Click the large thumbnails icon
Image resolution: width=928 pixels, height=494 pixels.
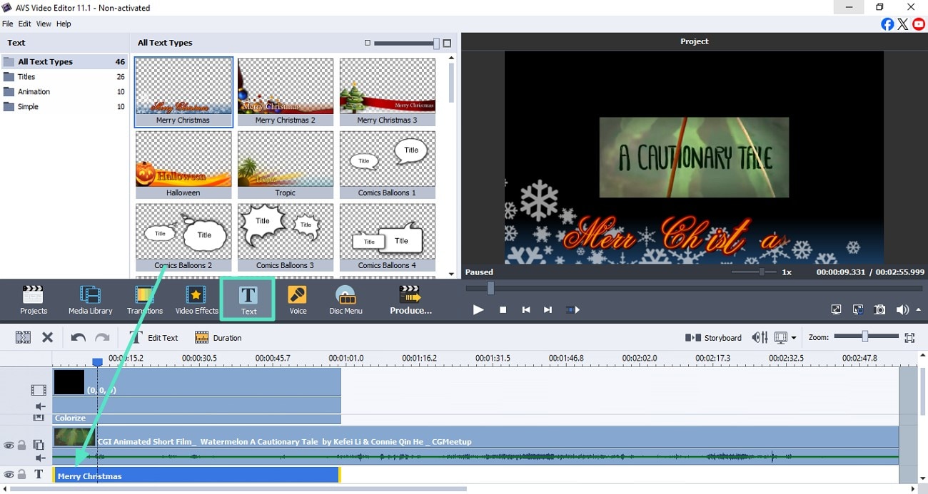(447, 43)
